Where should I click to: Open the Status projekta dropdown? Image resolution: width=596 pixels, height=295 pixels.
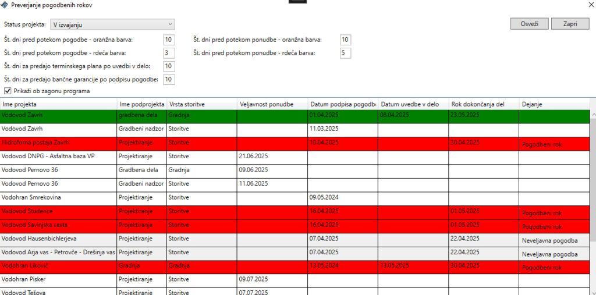(x=112, y=24)
